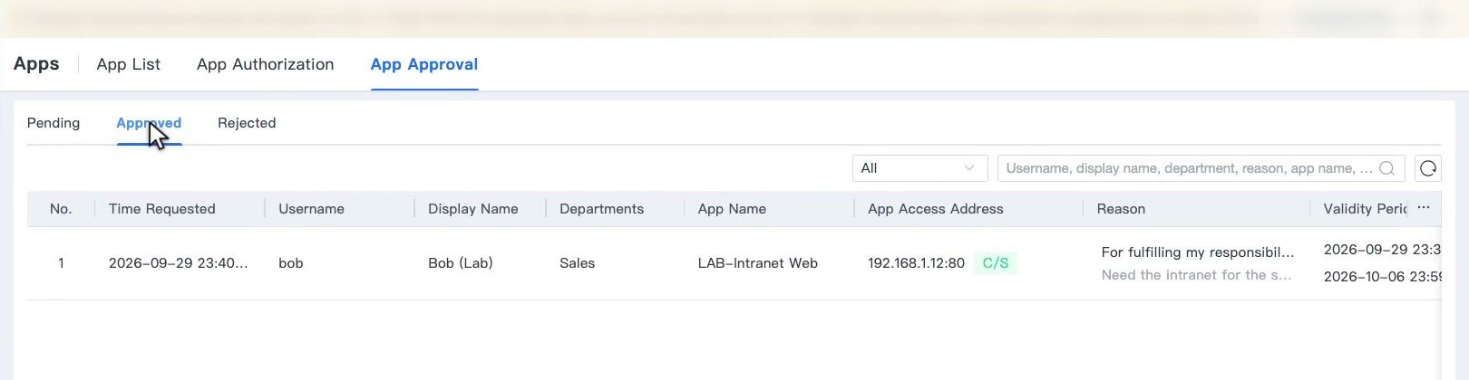
Task: Click the refresh icon beside search
Action: click(1428, 168)
